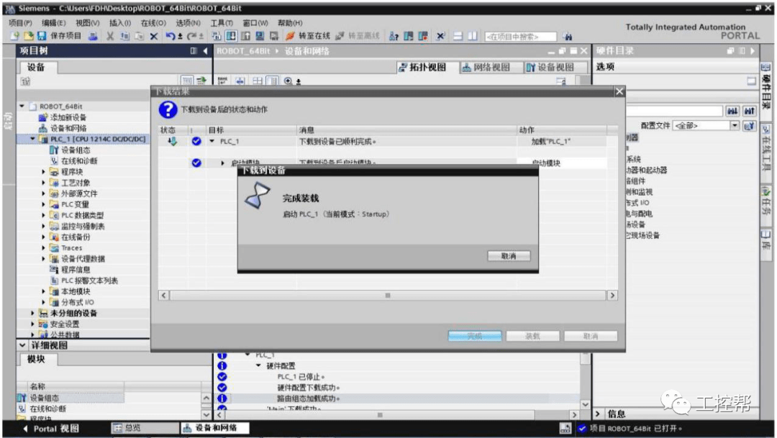The height and width of the screenshot is (438, 777).
Task: Open the 项目(P) menu
Action: (20, 23)
